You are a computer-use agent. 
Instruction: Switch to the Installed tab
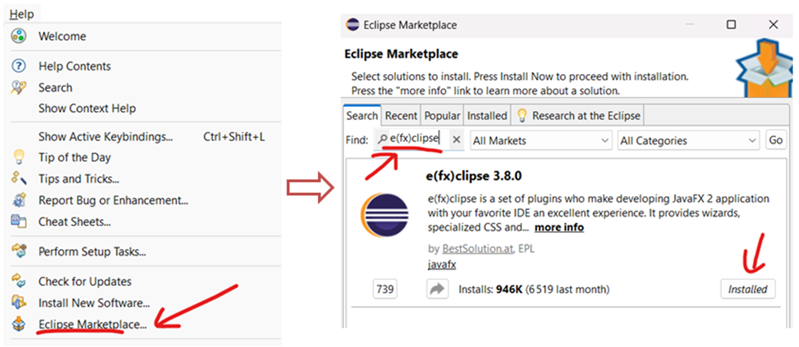[487, 116]
